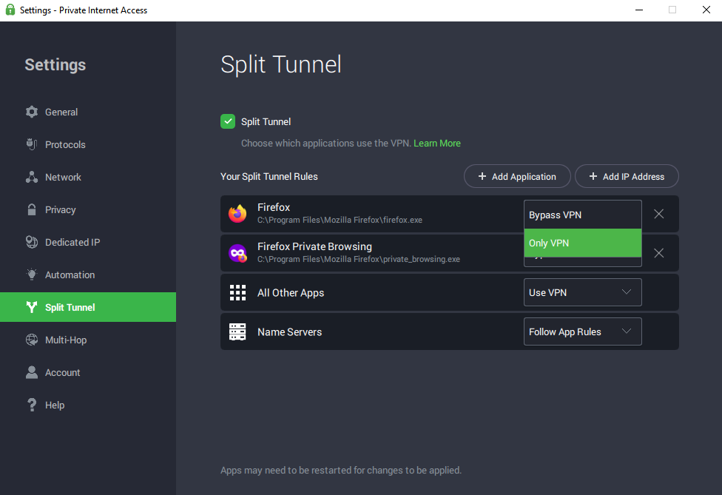The image size is (722, 495).
Task: Click the Firefox Private Browsing mask icon
Action: [x=237, y=253]
